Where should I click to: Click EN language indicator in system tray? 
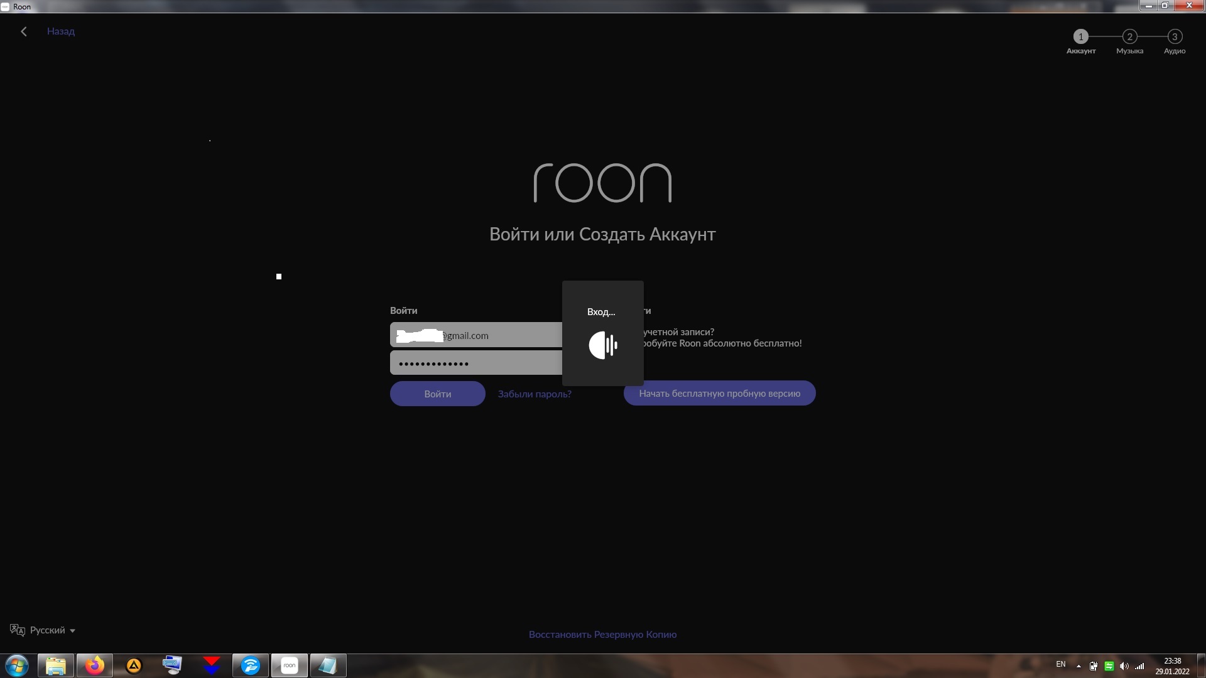(x=1061, y=665)
